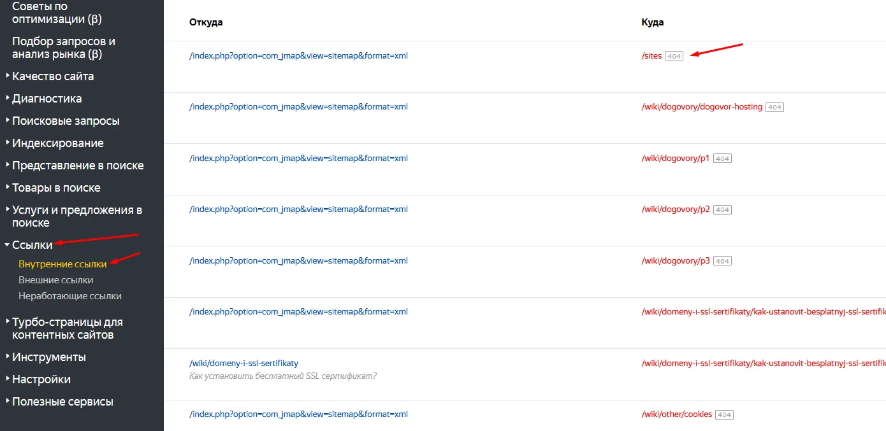Open the /wiki/domeny-i-ssl-sertifikaty source link
The image size is (886, 431).
[243, 364]
